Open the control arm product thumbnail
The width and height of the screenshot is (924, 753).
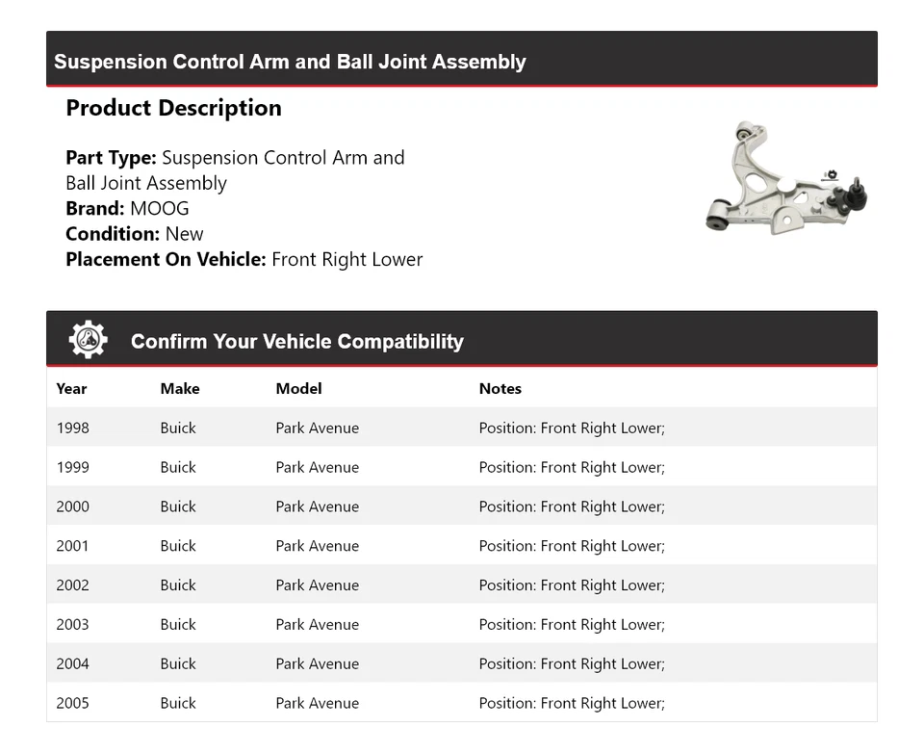(x=786, y=180)
